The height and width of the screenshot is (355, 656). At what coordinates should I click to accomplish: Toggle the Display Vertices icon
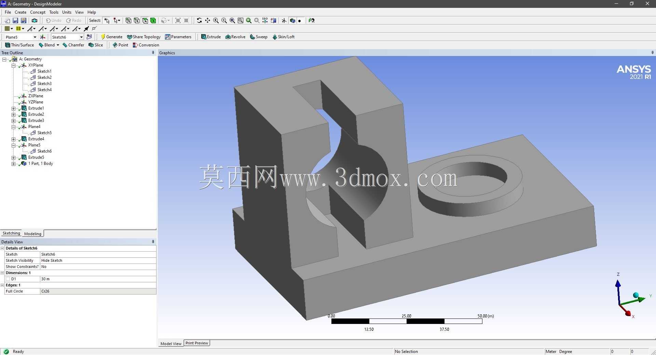tap(95, 29)
